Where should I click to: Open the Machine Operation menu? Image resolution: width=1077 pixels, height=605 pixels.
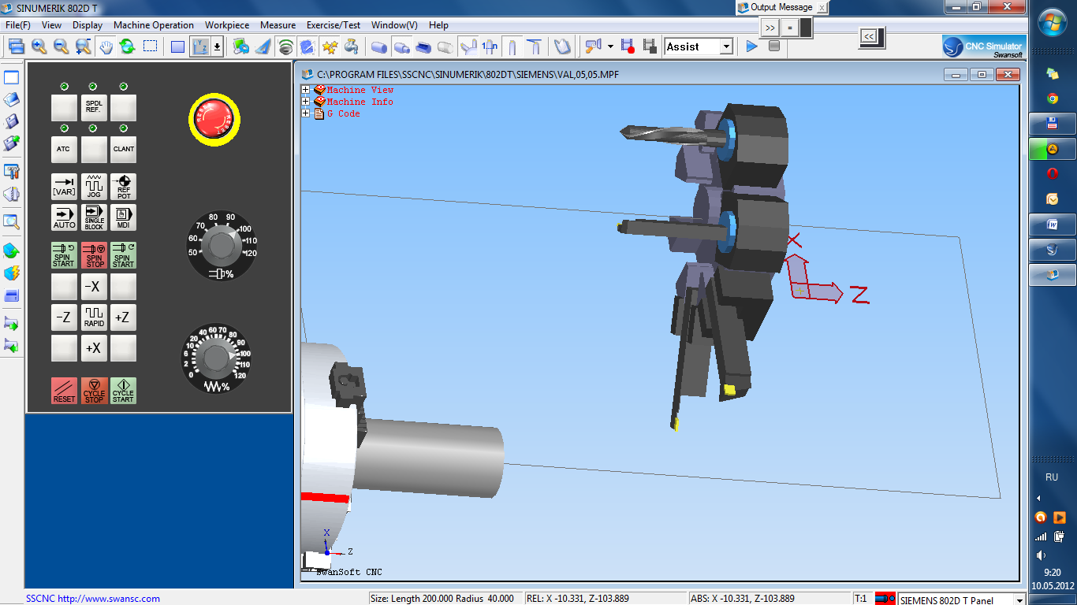pos(154,25)
